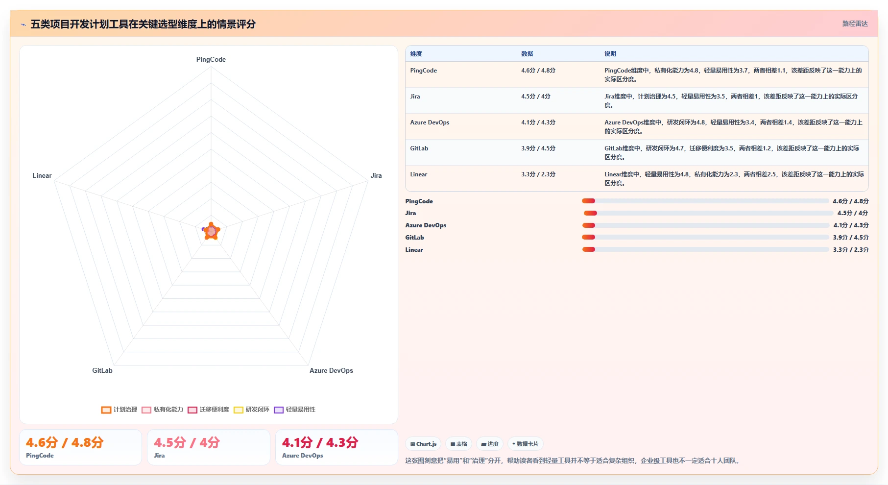
Task: Click the 表格 tag
Action: [x=458, y=444]
